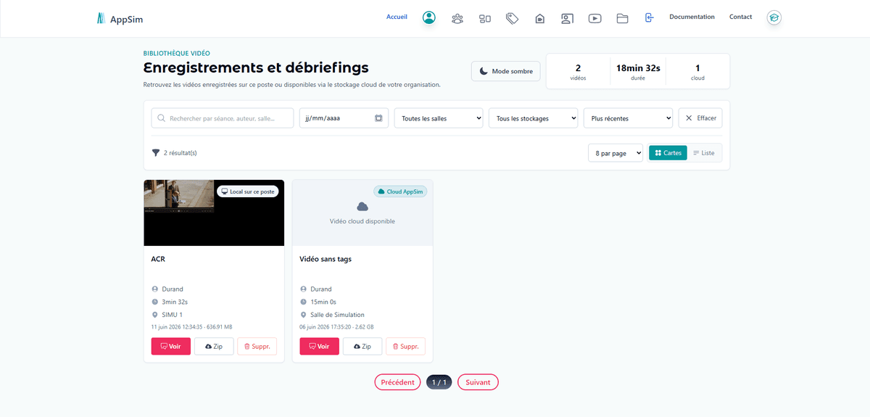This screenshot has width=870, height=417.
Task: Click the magnifier icon in search box
Action: tap(161, 118)
